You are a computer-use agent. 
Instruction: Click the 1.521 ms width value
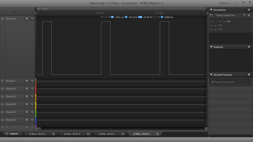pos(119,17)
